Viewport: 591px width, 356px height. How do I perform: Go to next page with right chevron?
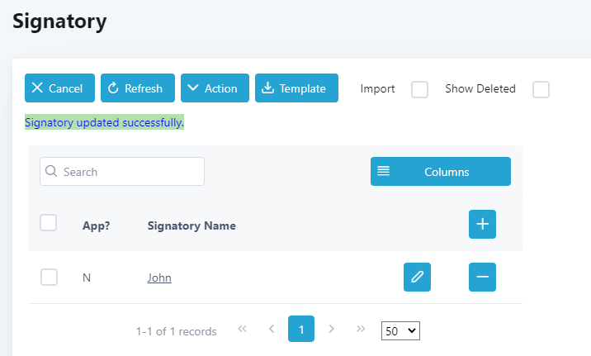[x=331, y=329]
